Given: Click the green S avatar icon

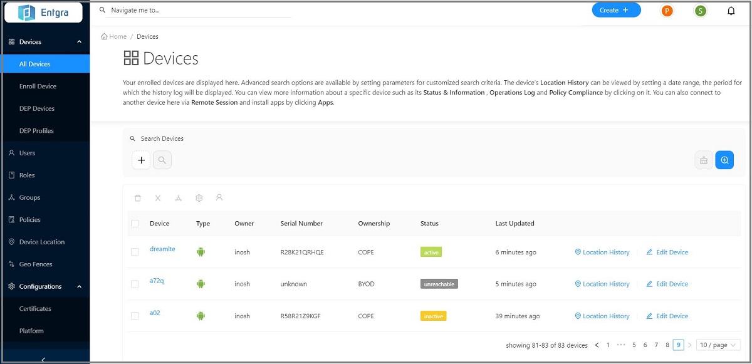Looking at the screenshot, I should coord(700,11).
